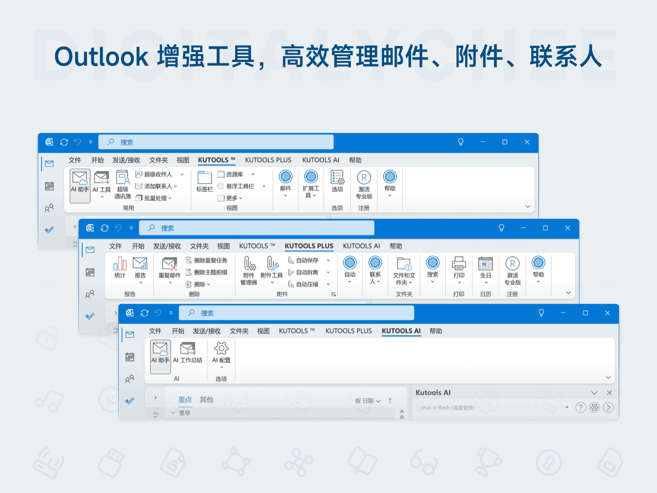
Task: Click the Kutools AI pane arrow button
Action: click(x=608, y=408)
